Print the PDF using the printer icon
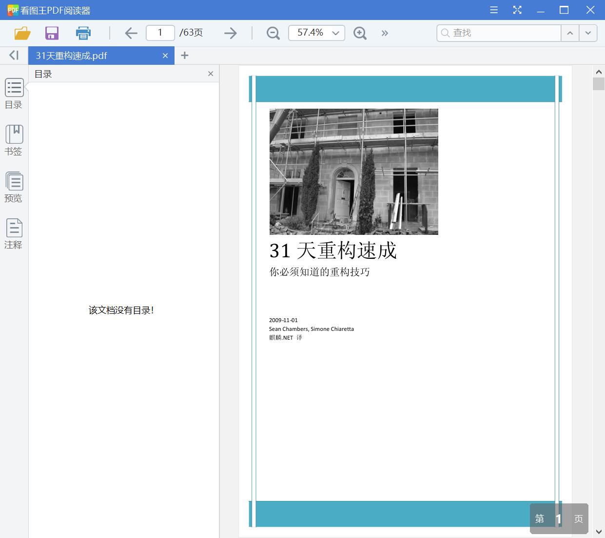 click(x=83, y=33)
